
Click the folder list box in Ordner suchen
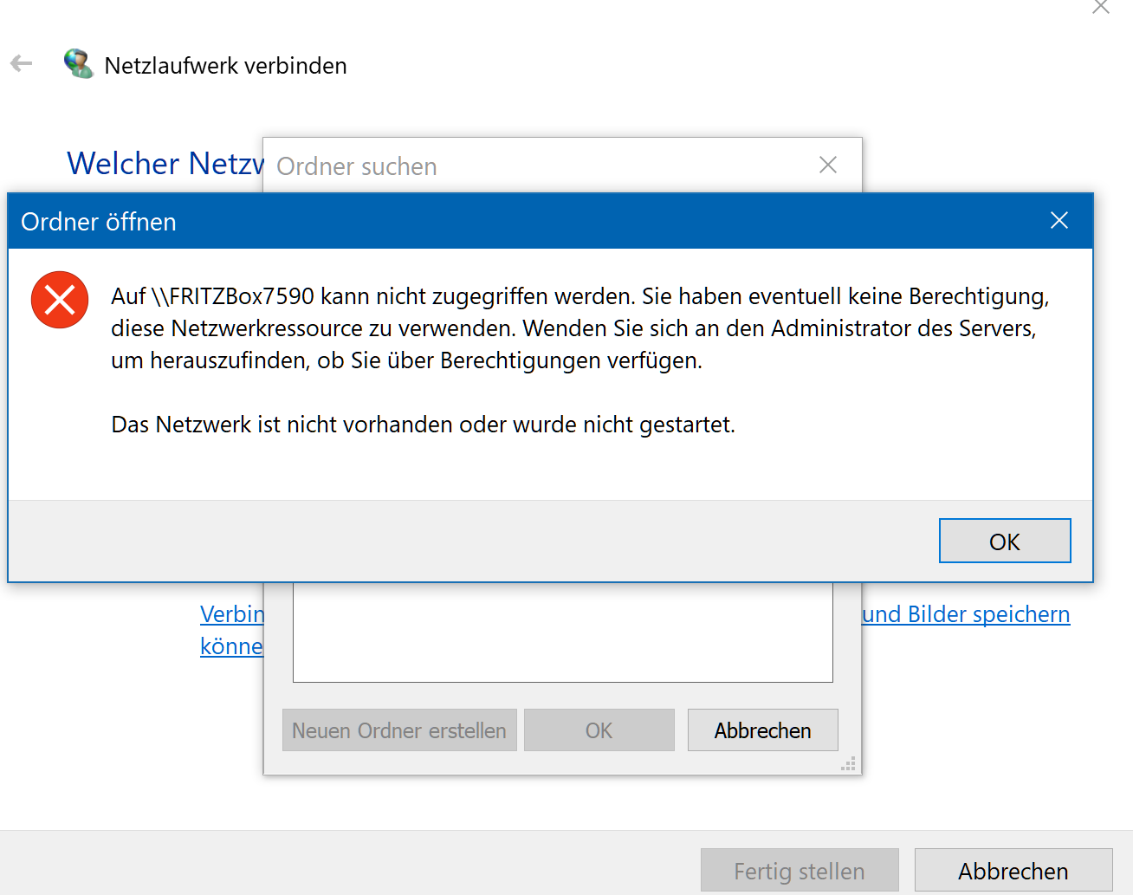point(563,632)
